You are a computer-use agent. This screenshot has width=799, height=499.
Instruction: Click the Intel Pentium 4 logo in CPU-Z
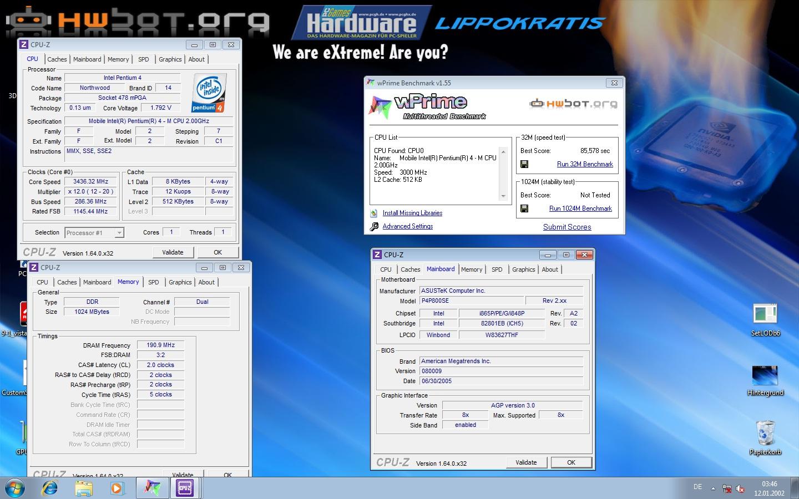point(209,93)
